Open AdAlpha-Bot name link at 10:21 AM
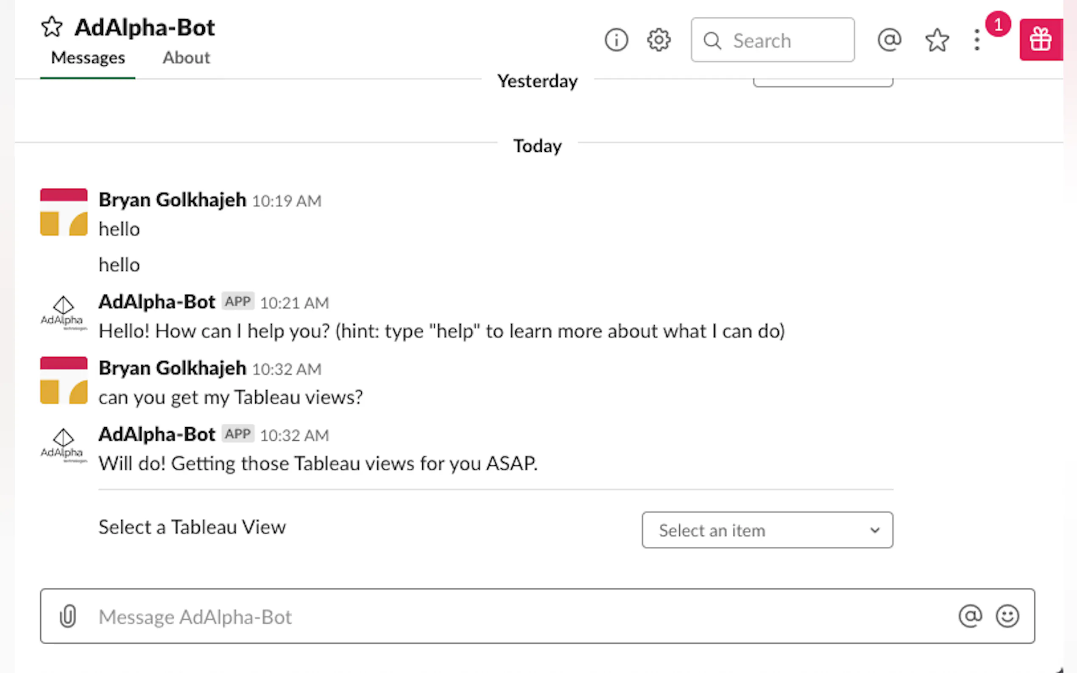Image resolution: width=1077 pixels, height=673 pixels. 157,302
